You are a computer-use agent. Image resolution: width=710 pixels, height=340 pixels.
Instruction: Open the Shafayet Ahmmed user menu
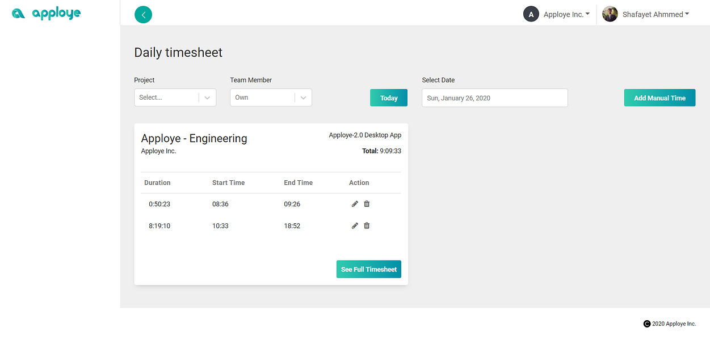click(x=656, y=14)
